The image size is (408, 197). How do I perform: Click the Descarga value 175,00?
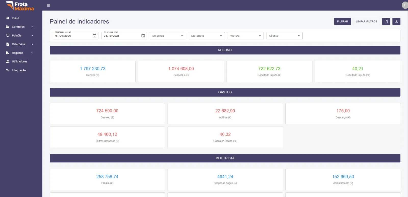(343, 111)
